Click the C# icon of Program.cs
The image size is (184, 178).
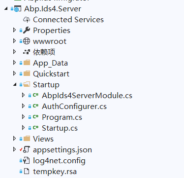coord(35,117)
